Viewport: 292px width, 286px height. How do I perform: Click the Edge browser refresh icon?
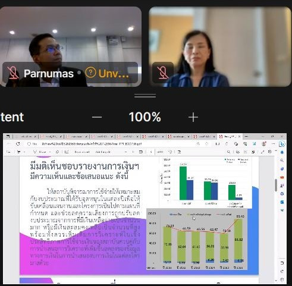18,144
